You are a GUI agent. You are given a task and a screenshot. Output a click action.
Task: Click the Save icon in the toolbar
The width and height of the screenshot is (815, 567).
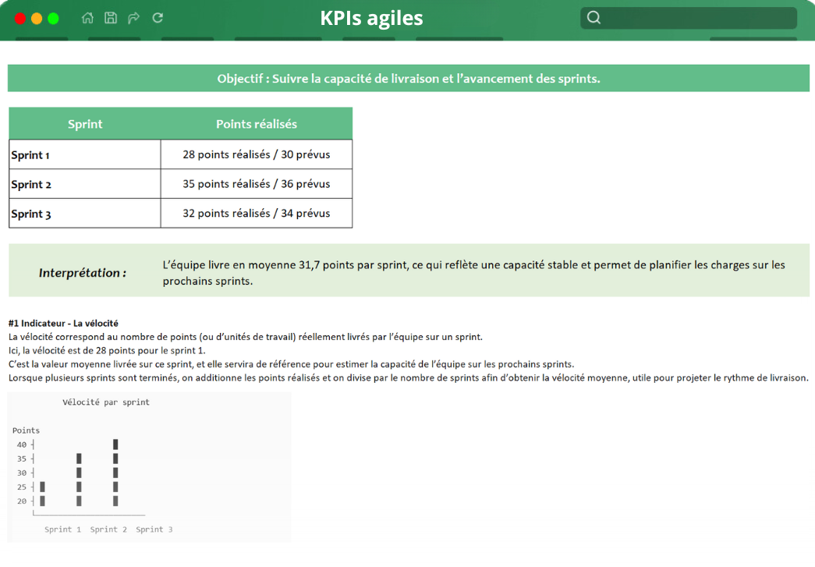pyautogui.click(x=110, y=17)
